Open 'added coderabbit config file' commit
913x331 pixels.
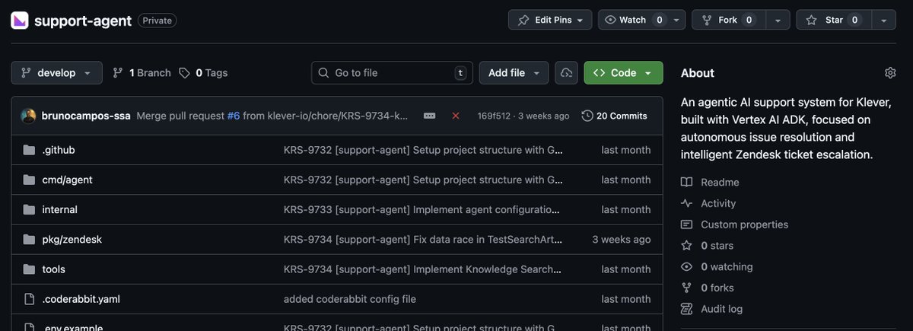click(x=350, y=299)
